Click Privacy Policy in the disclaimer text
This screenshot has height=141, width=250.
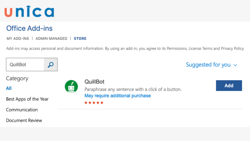point(232,49)
